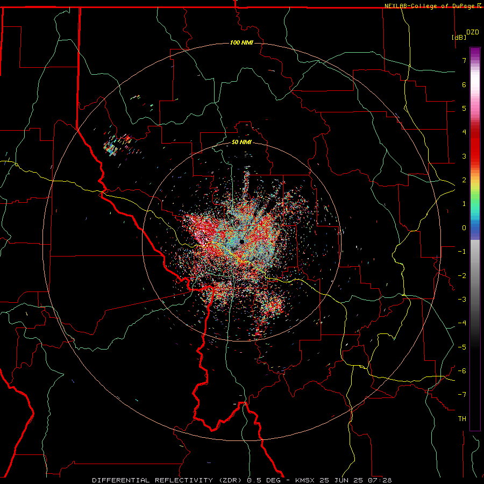Click the 4 value on color scale
This screenshot has height=484, width=484.
464,132
